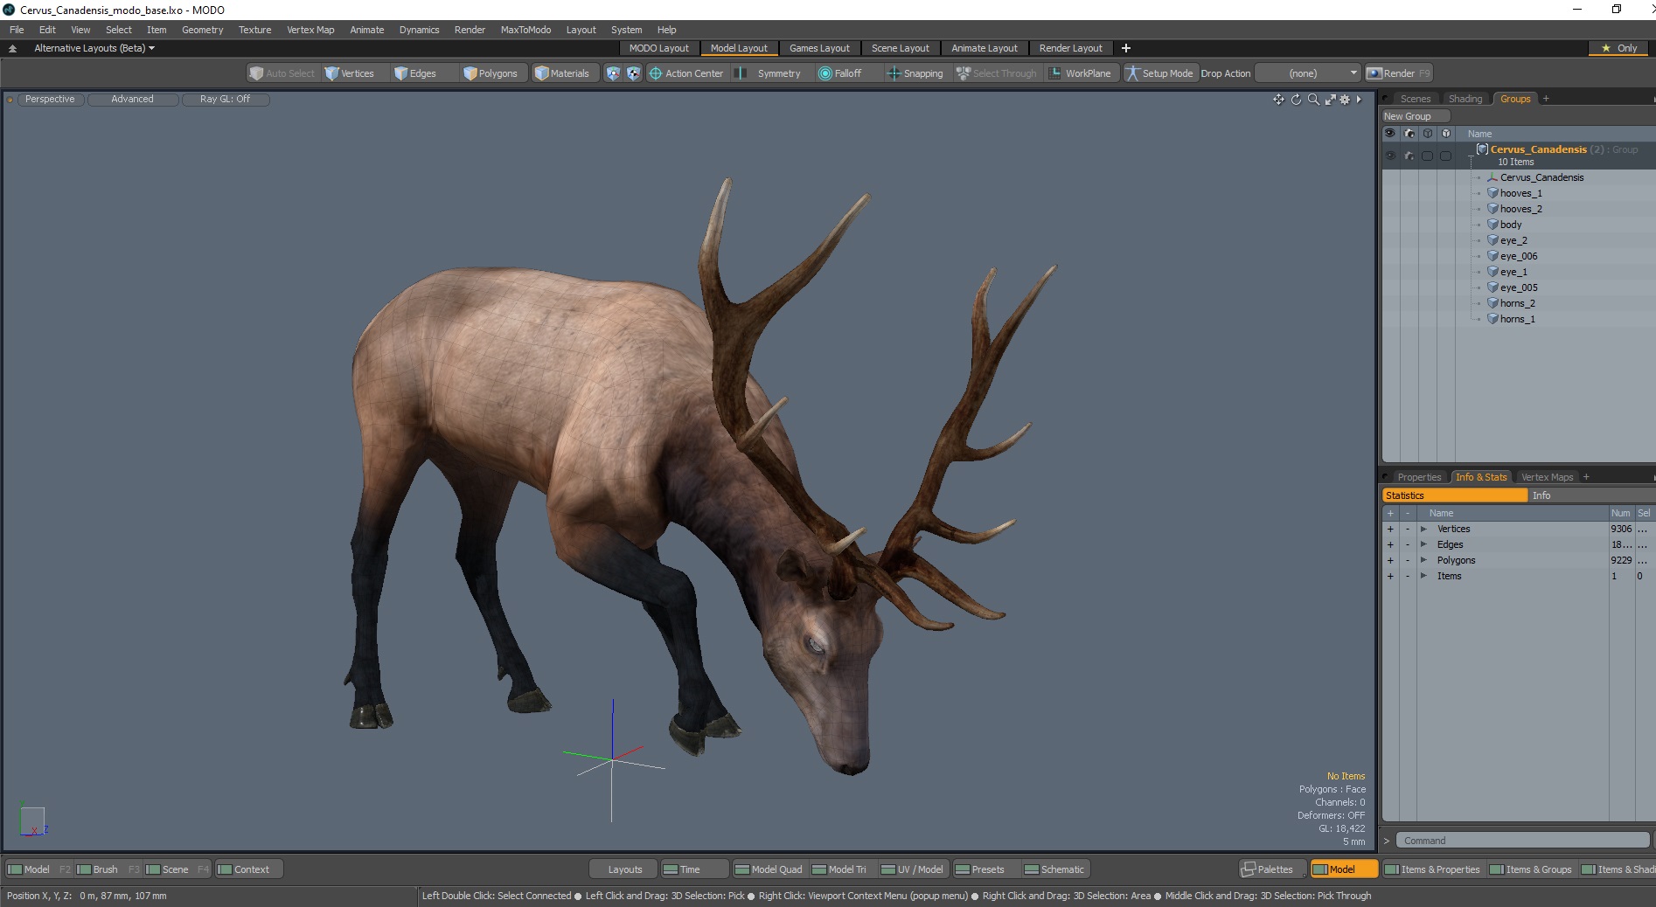Click viewport arrow expand icon
The width and height of the screenshot is (1656, 907).
click(1359, 100)
